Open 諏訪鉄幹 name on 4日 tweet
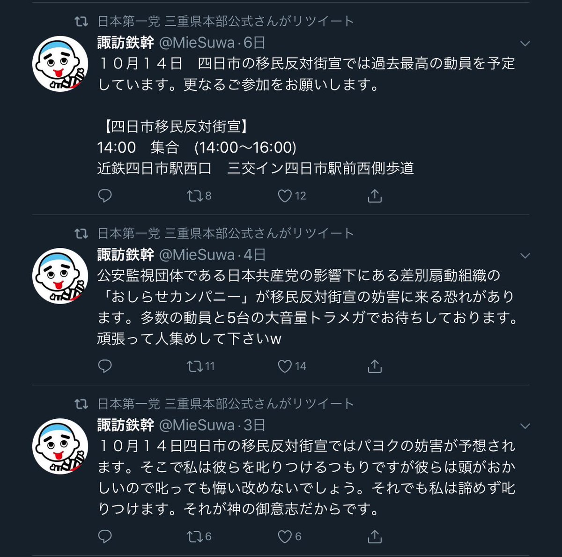The height and width of the screenshot is (557, 562). (x=126, y=255)
